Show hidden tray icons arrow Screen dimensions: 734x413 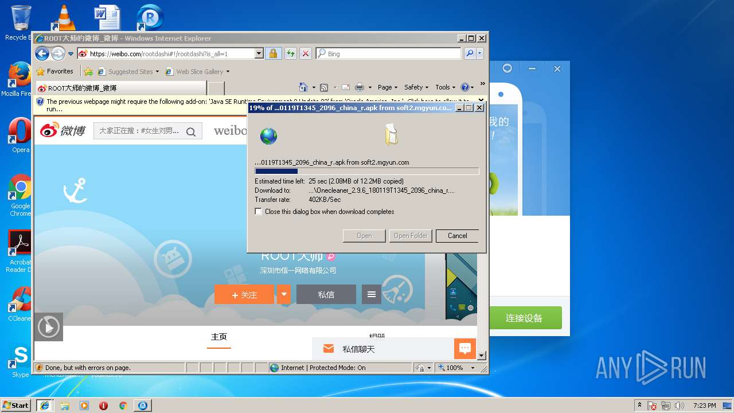pos(639,406)
